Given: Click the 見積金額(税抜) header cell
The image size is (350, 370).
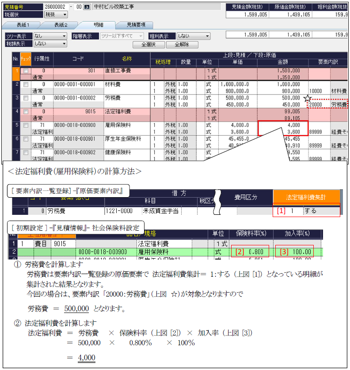Looking at the screenshot, I should pos(247,7).
